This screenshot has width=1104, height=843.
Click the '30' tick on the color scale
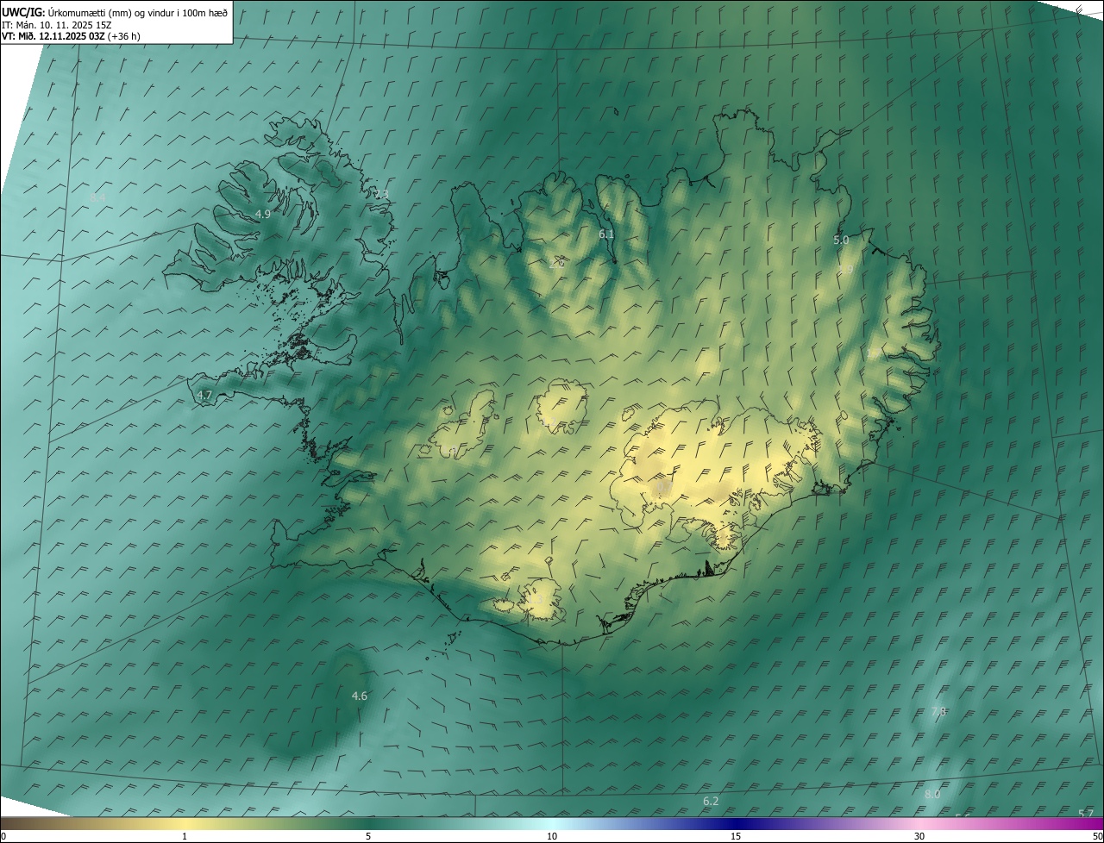[x=919, y=836]
